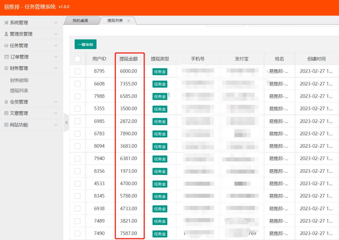Collapse the 财务管理 menu section
339x240 pixels.
pyautogui.click(x=56, y=68)
